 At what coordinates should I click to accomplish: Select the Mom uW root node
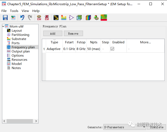pyautogui.click(x=16, y=26)
